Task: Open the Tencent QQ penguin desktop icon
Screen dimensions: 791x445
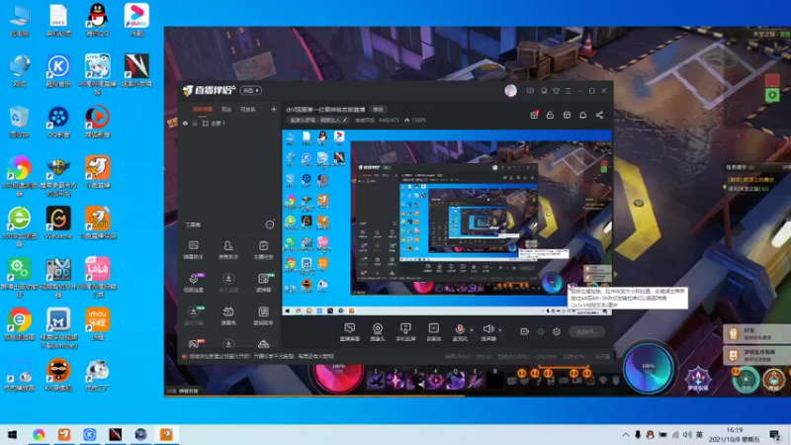Action: tap(97, 20)
